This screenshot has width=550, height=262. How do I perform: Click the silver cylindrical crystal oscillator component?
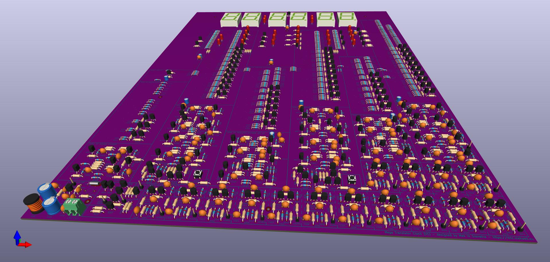click(94, 184)
